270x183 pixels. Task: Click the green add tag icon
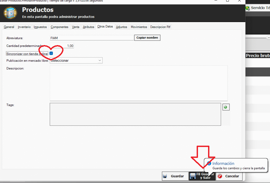click(226, 107)
